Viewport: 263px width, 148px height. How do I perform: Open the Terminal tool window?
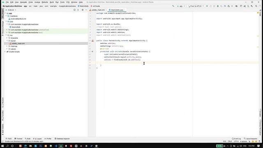click(18, 139)
